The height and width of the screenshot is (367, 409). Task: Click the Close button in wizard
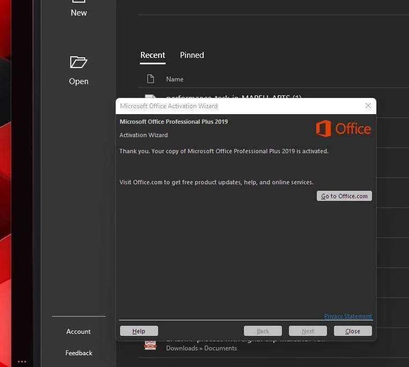click(353, 331)
